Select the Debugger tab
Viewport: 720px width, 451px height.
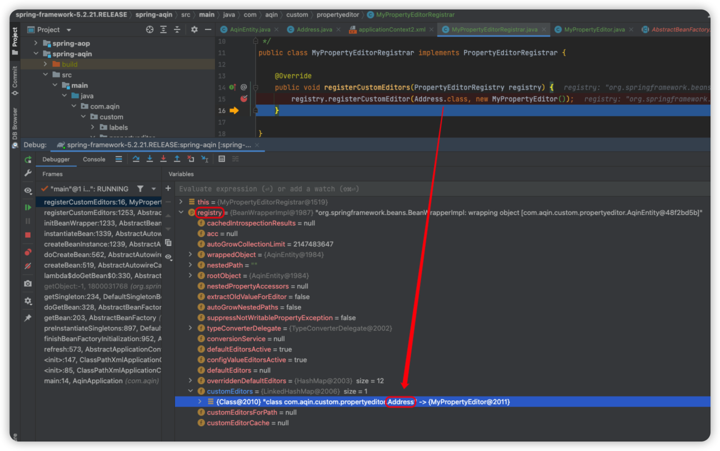click(56, 159)
